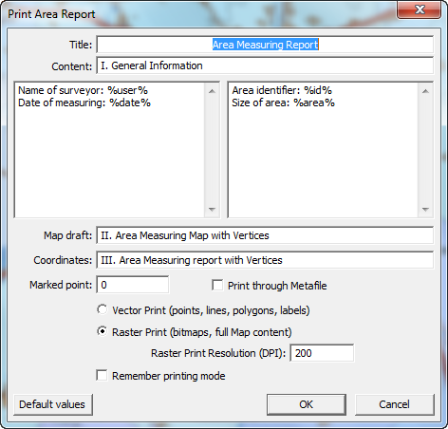Click the Content heading input field
Image resolution: width=448 pixels, height=429 pixels.
(x=265, y=65)
